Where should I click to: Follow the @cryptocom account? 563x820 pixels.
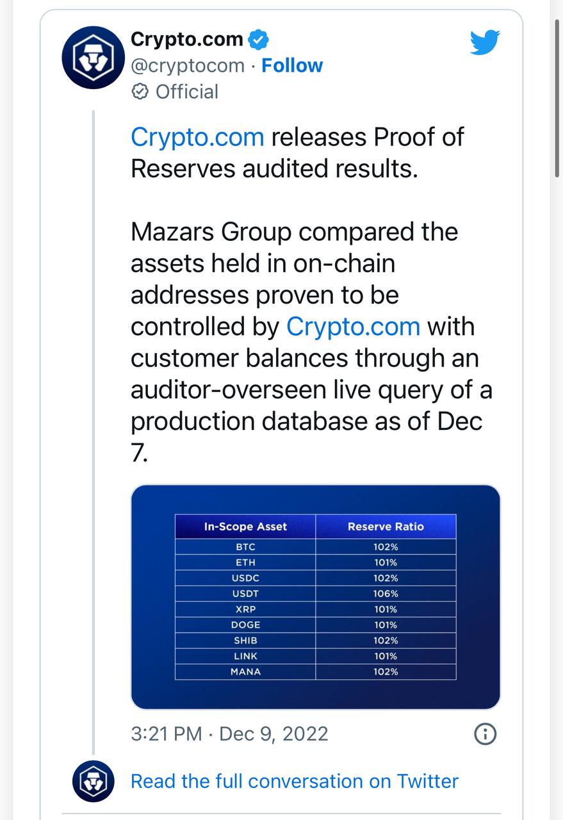coord(292,66)
